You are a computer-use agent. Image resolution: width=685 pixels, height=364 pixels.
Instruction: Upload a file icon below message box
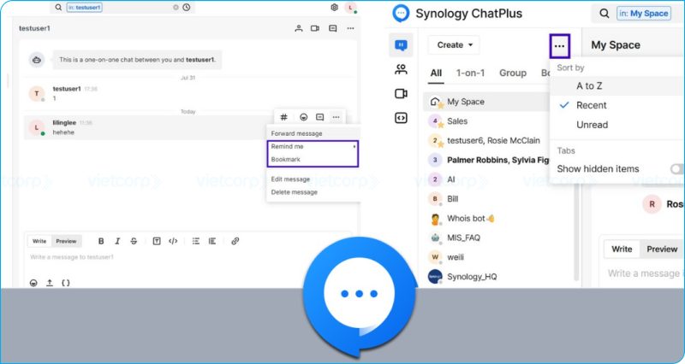tap(50, 283)
